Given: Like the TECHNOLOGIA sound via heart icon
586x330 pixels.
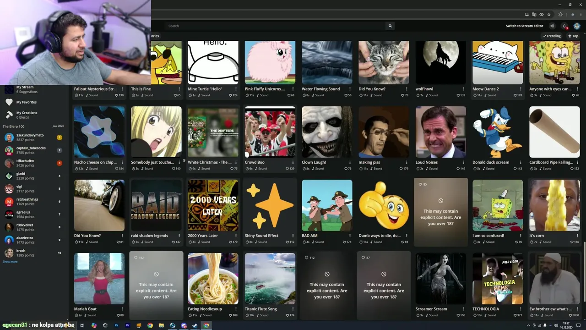Looking at the screenshot, I should pyautogui.click(x=515, y=315).
